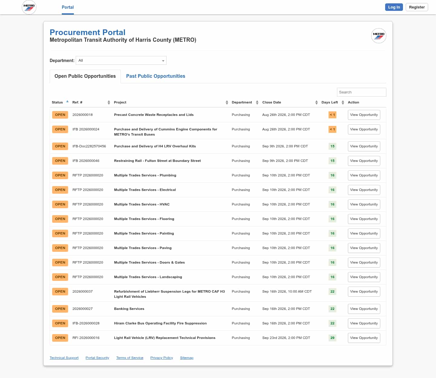The image size is (436, 378).
Task: Click the Log In button
Action: coord(394,7)
